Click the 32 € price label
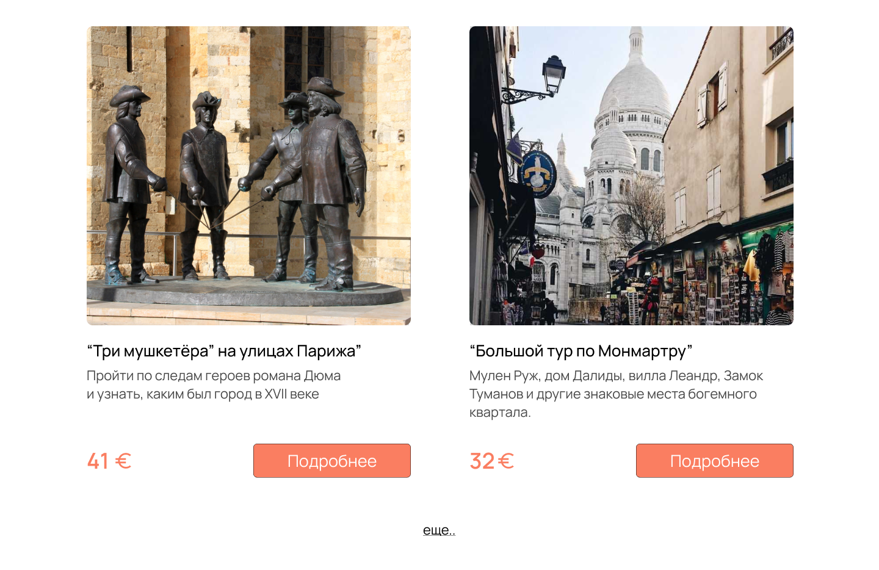 click(x=492, y=461)
